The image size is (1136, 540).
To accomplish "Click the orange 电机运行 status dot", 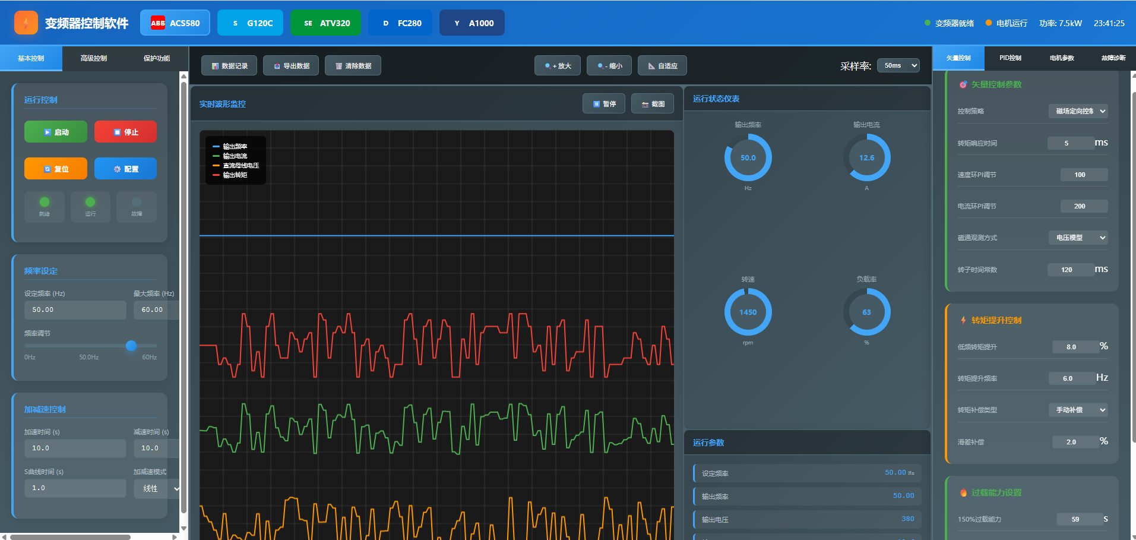I will (989, 23).
